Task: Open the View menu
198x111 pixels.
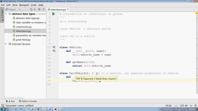Action: click(15, 5)
